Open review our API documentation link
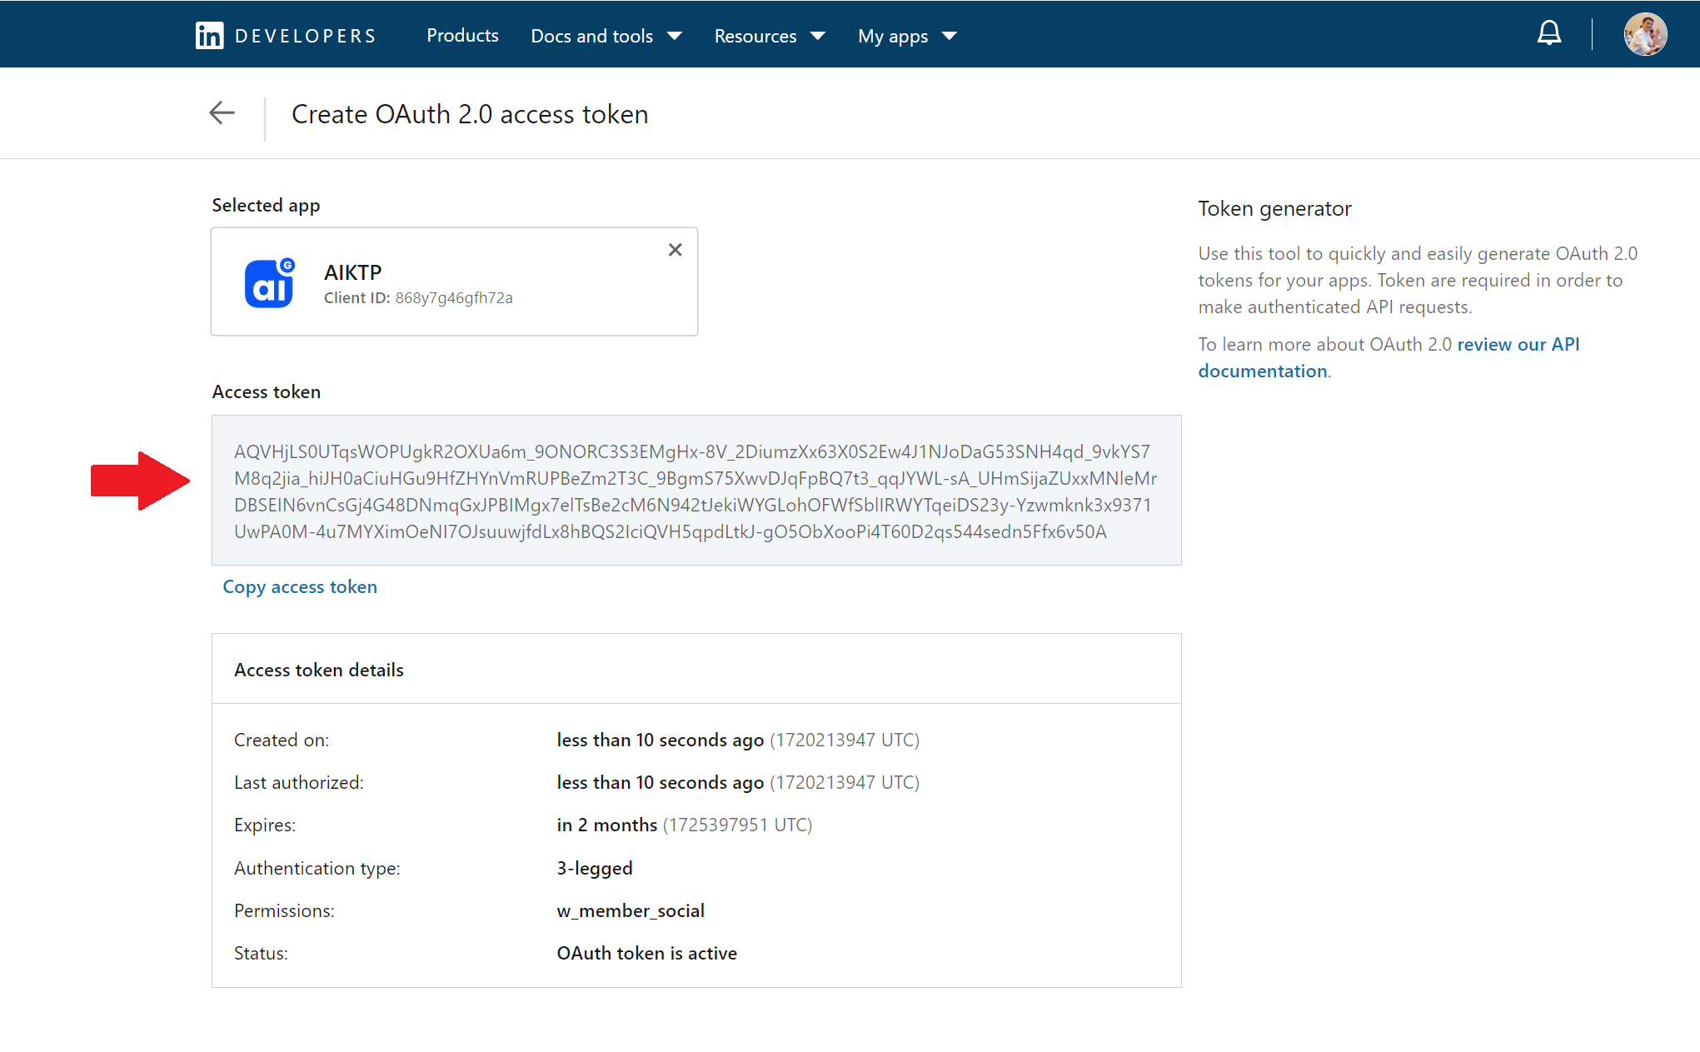 point(1388,357)
